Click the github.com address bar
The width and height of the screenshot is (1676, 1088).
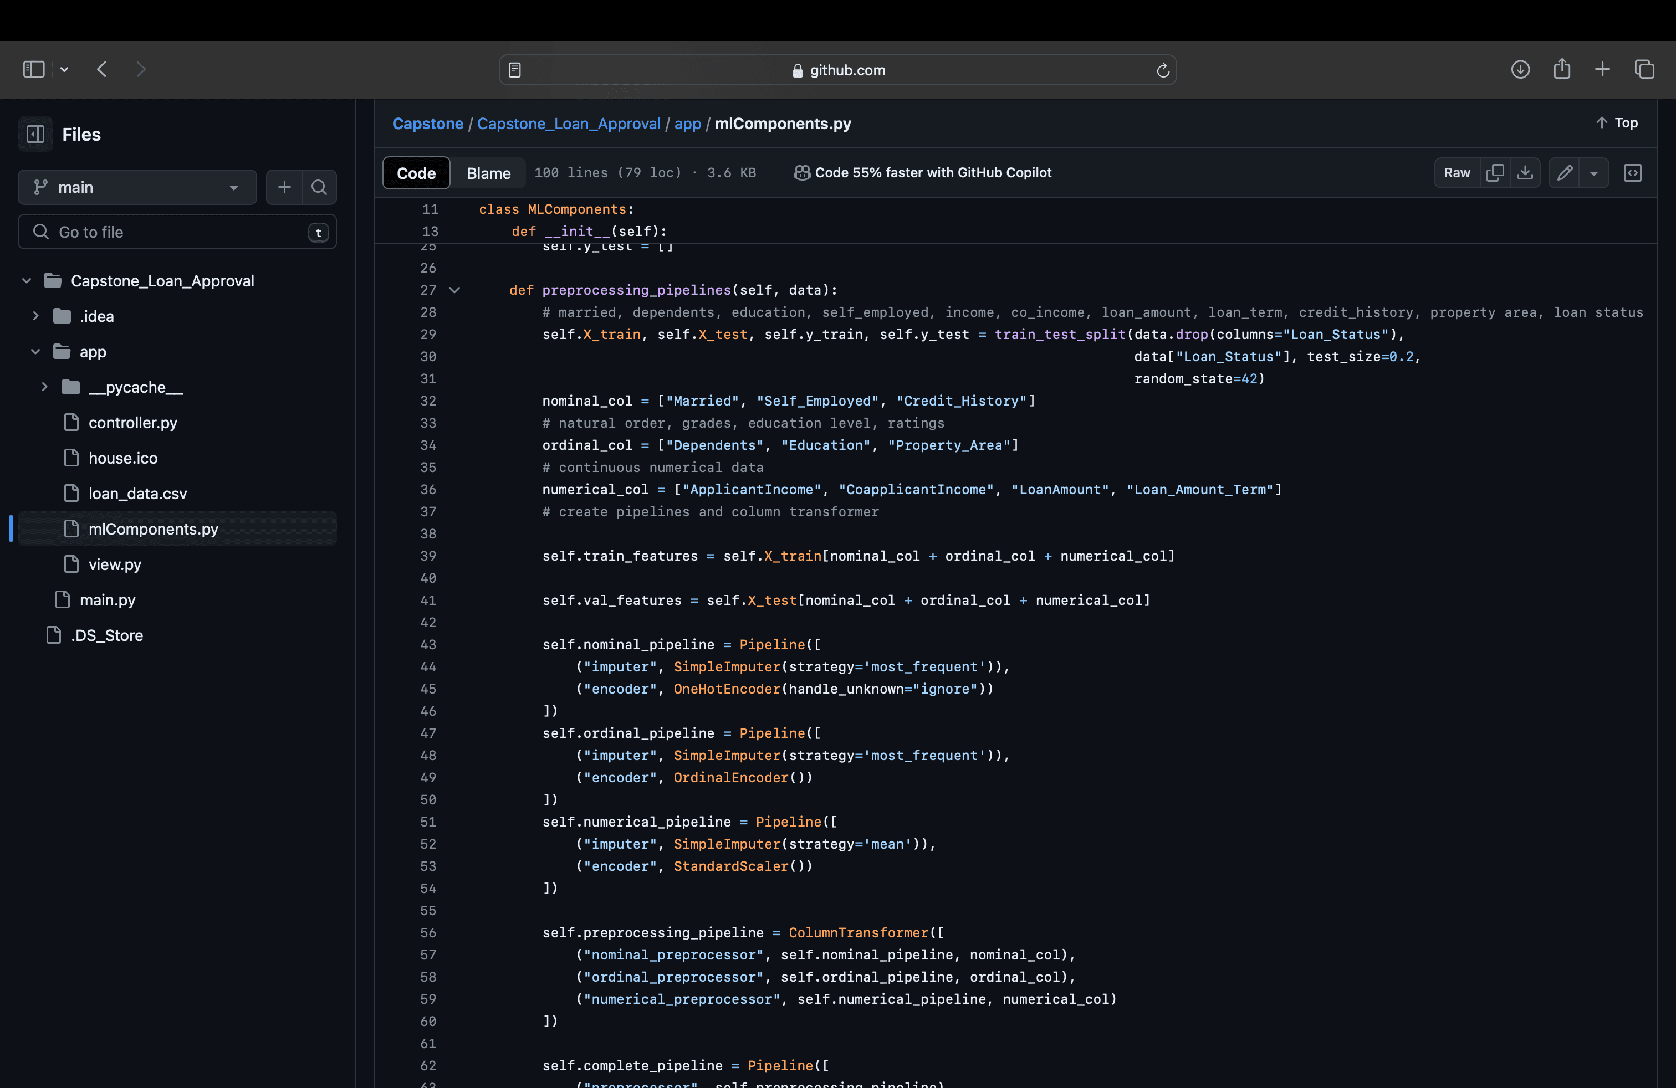837,70
